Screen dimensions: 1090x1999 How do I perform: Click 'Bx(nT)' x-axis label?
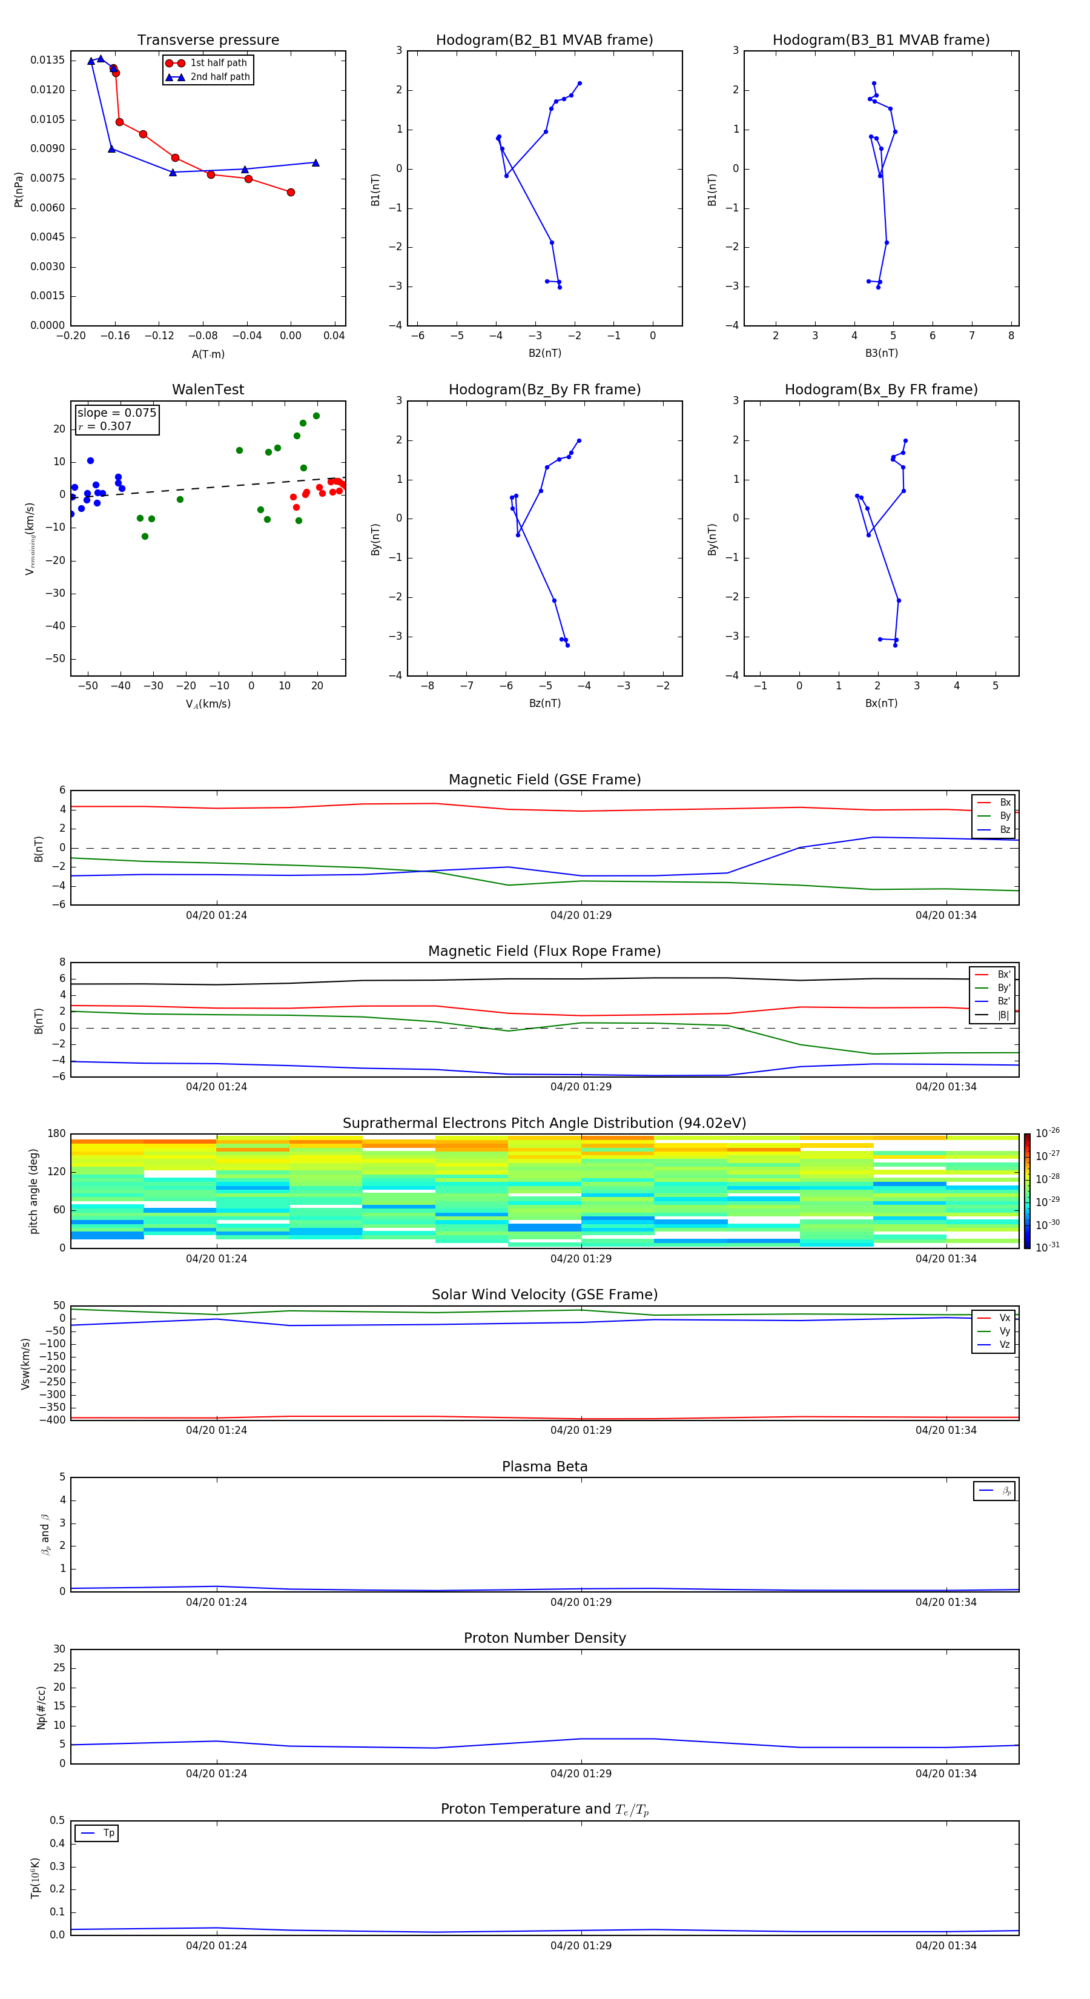pyautogui.click(x=881, y=703)
